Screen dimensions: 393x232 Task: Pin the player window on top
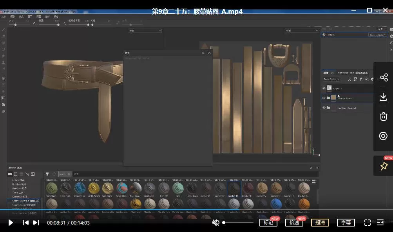(384, 166)
